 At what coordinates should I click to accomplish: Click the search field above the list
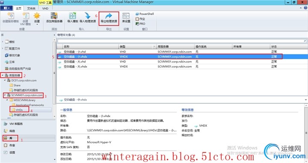tap(181, 41)
